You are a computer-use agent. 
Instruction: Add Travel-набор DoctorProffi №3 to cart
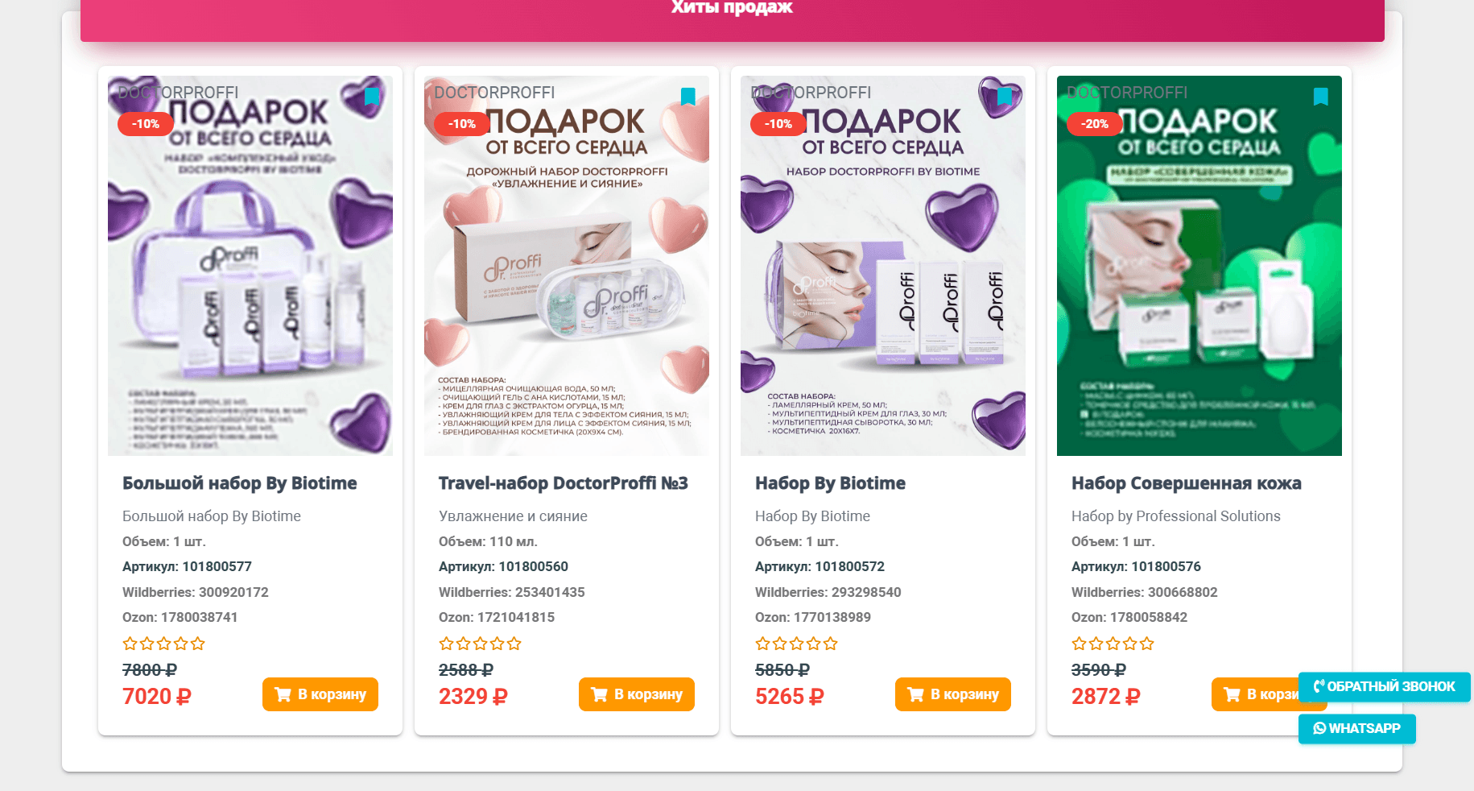point(637,694)
